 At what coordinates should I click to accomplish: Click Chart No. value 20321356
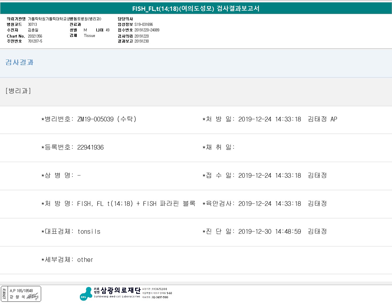pyautogui.click(x=35, y=36)
